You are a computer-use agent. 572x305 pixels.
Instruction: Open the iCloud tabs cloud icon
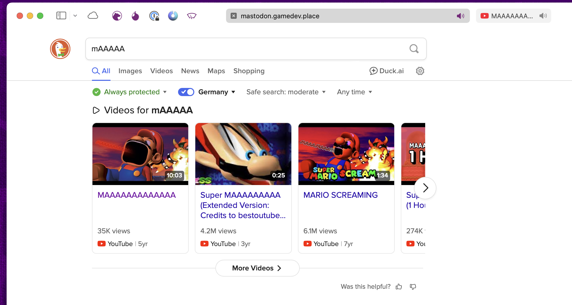point(93,16)
